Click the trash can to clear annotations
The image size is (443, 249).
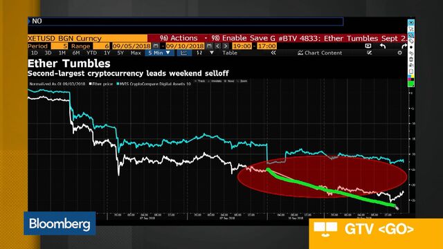tap(411, 59)
